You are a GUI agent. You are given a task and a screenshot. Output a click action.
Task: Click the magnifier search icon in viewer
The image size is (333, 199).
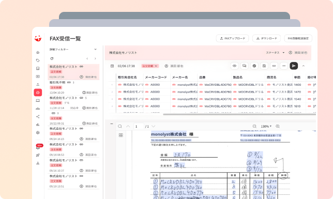point(120,126)
